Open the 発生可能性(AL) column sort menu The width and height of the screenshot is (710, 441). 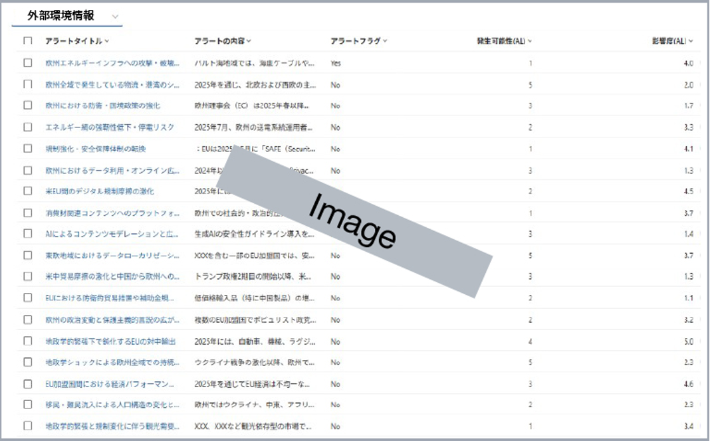[529, 41]
